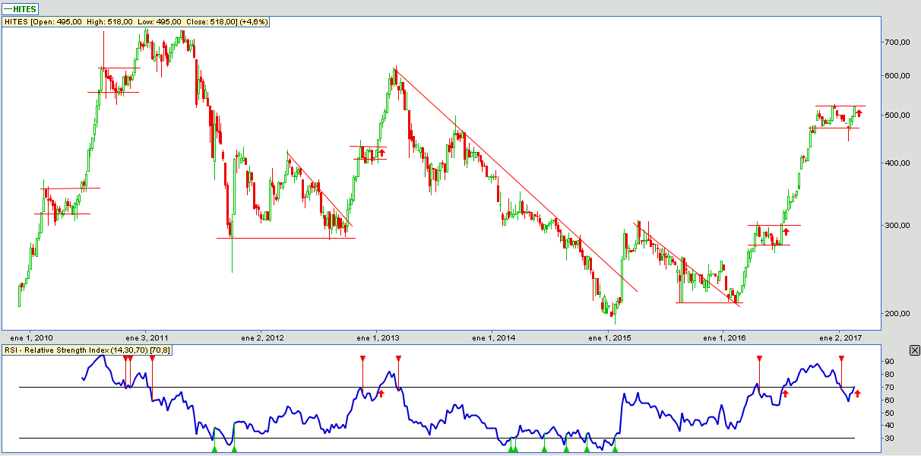This screenshot has width=921, height=456.
Task: Click the rightmost red buy arrow on price chart
Action: point(859,113)
